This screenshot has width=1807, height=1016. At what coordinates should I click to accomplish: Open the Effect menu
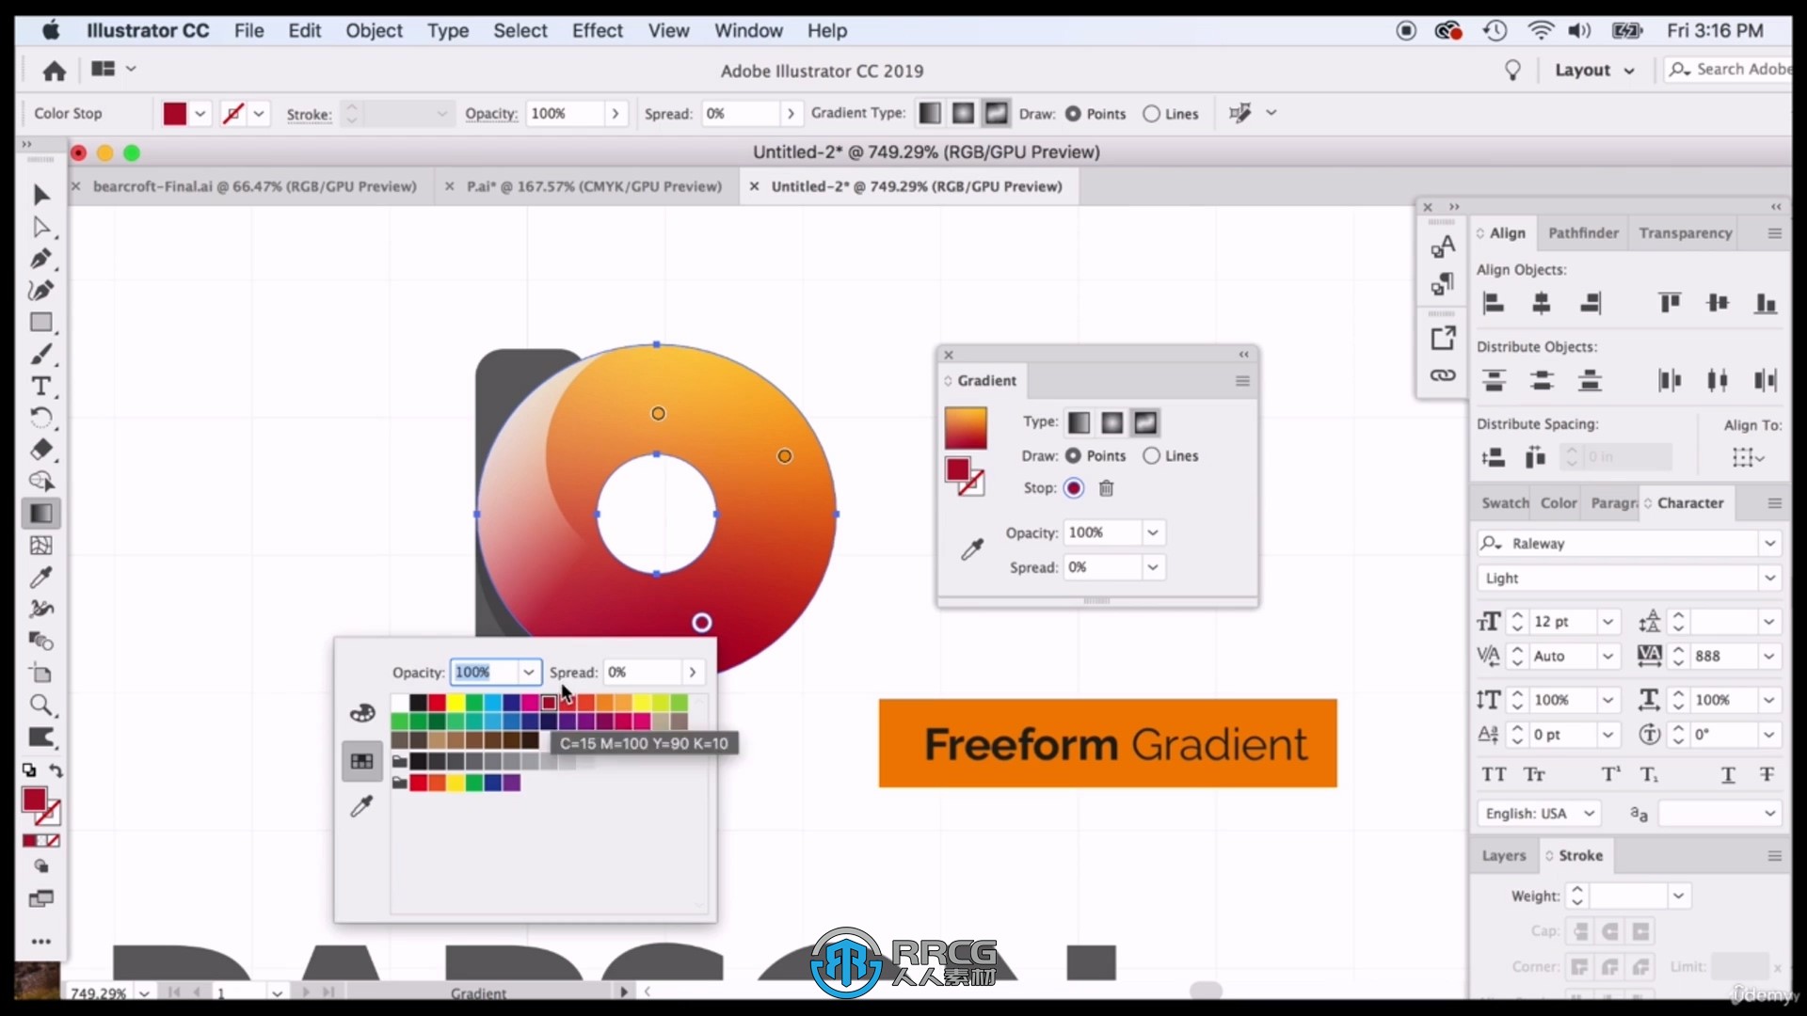[x=598, y=30]
